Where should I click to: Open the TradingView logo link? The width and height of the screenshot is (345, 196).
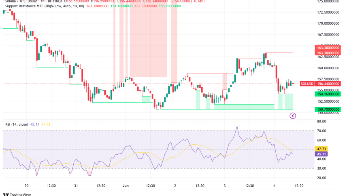tap(17, 194)
